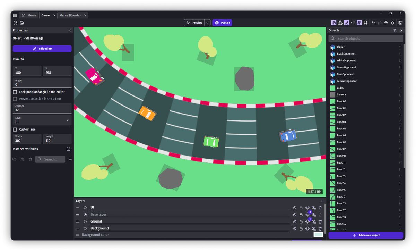This screenshot has height=251, width=416.
Task: Open the main hamburger menu
Action: [15, 15]
